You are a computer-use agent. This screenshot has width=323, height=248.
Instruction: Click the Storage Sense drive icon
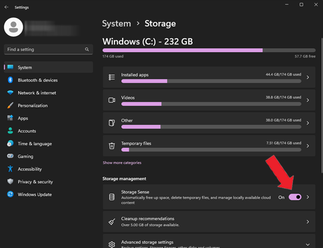point(112,197)
